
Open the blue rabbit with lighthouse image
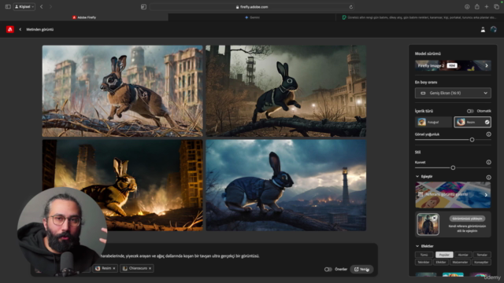[x=286, y=186]
